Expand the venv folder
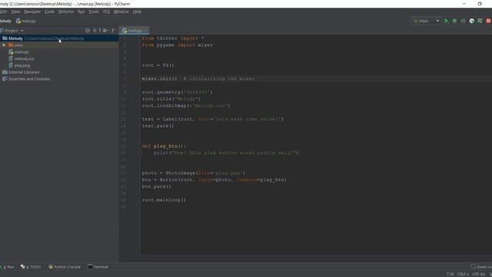 coord(4,45)
